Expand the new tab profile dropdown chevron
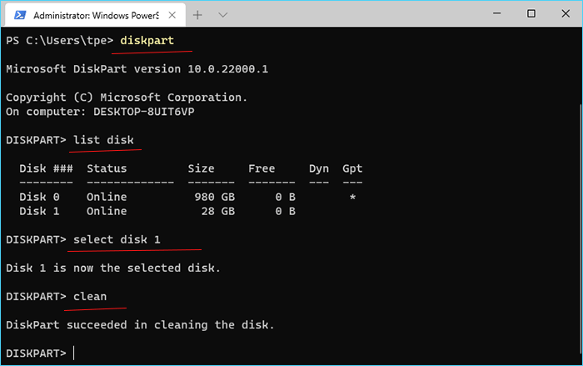Screen dimensions: 583x366 (x=222, y=15)
